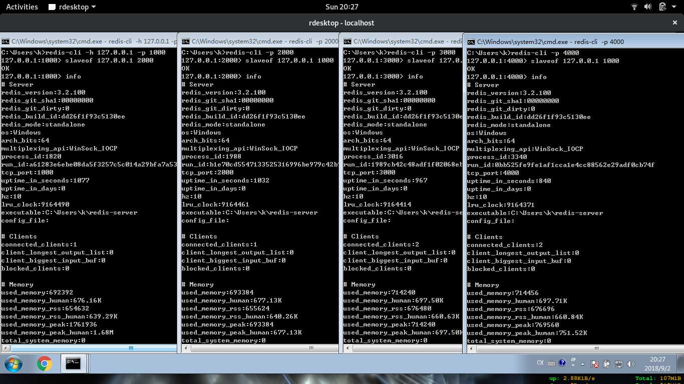The width and height of the screenshot is (684, 384).
Task: Click 'uptime_in_seconds:840' line
Action: click(509, 181)
